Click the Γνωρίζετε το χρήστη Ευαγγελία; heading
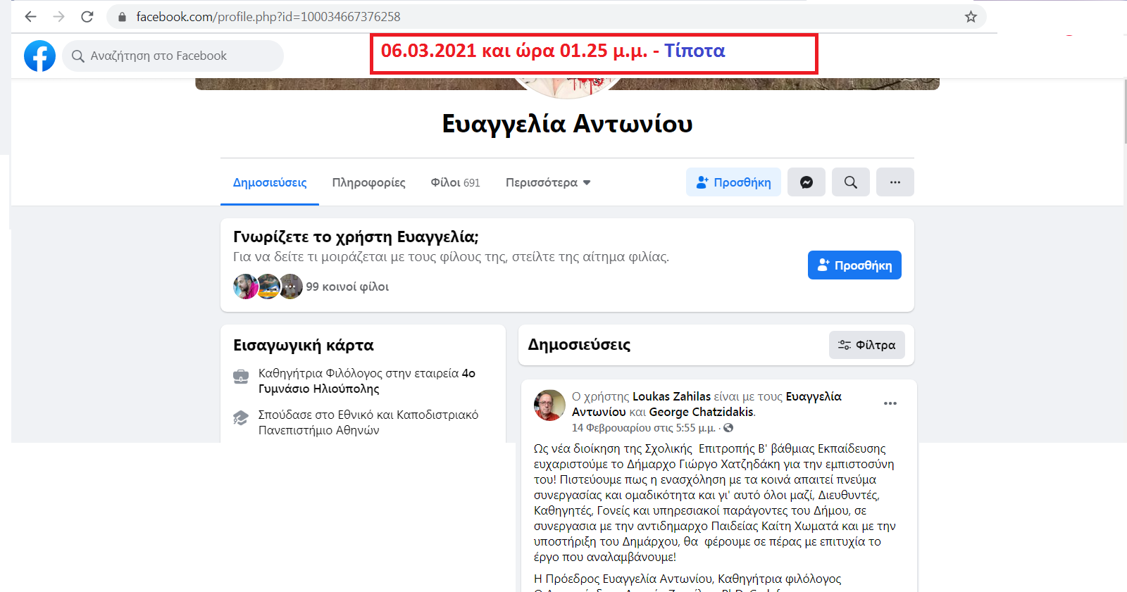Screen dimensions: 1127x592 tap(356, 237)
